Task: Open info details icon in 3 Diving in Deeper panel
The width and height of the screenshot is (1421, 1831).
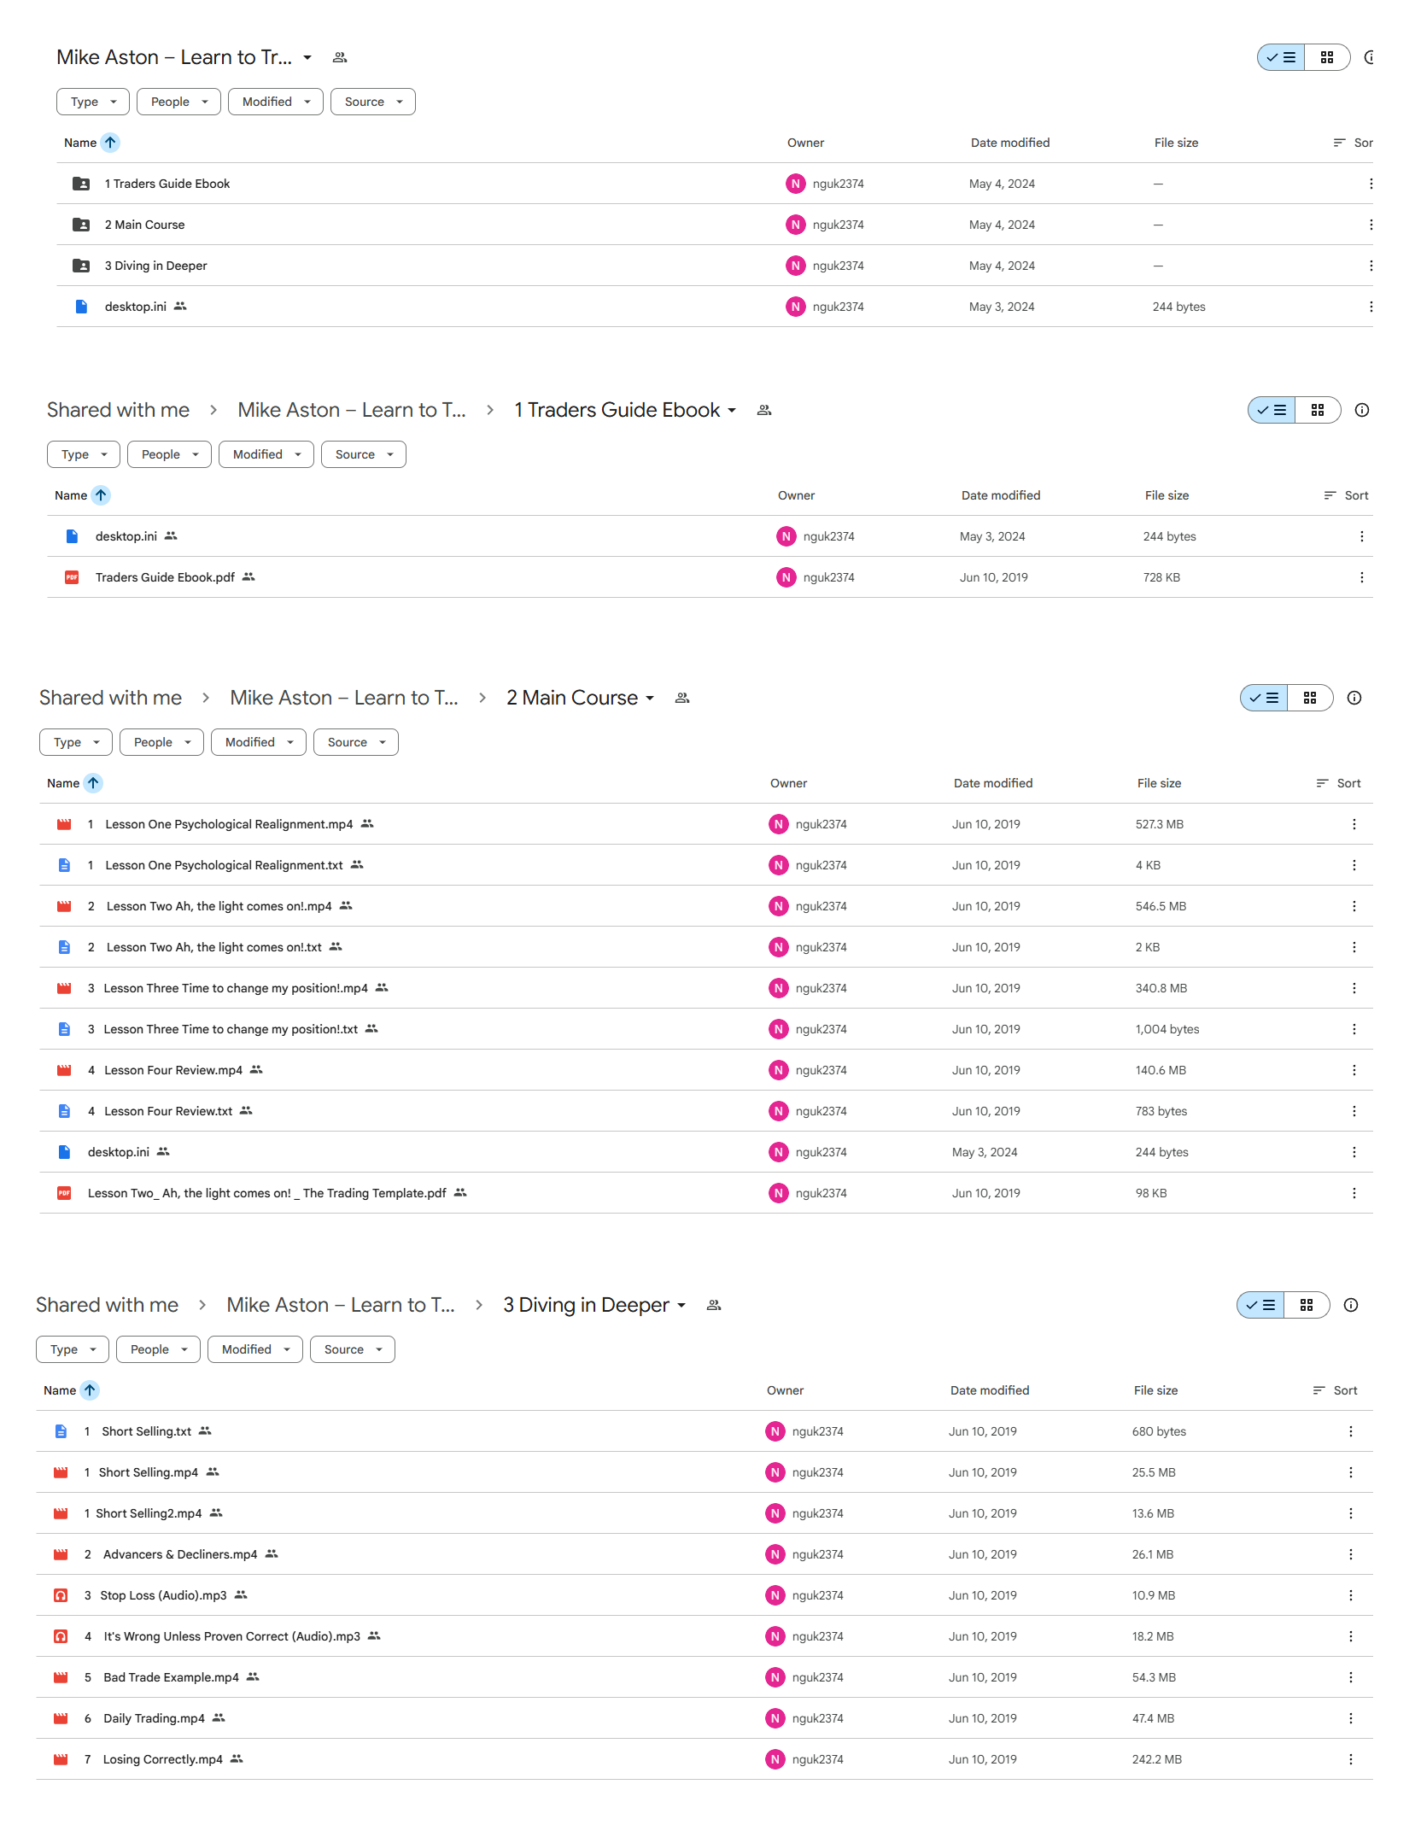Action: pos(1351,1305)
